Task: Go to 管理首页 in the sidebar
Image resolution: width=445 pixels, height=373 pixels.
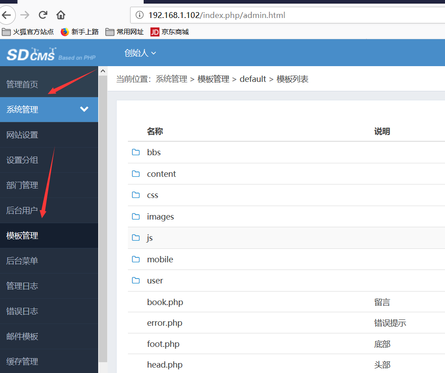Action: click(22, 84)
